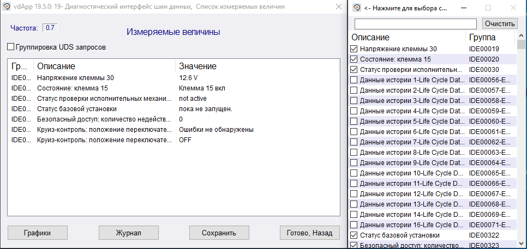Click the selection window title bar icon

tap(357, 8)
